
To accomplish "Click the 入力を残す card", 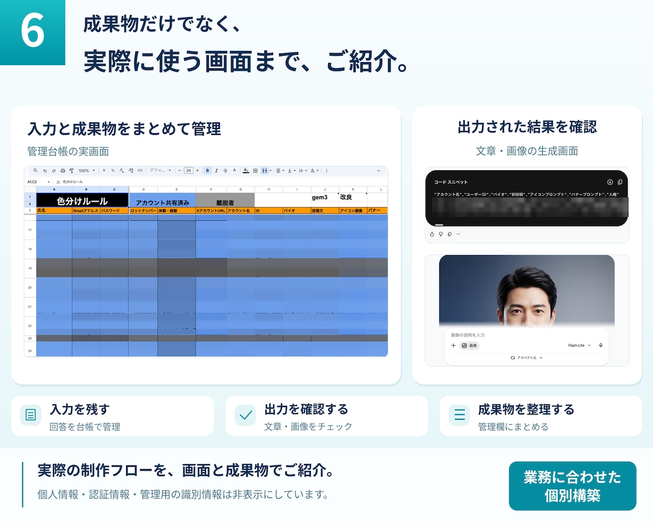I will pyautogui.click(x=112, y=416).
